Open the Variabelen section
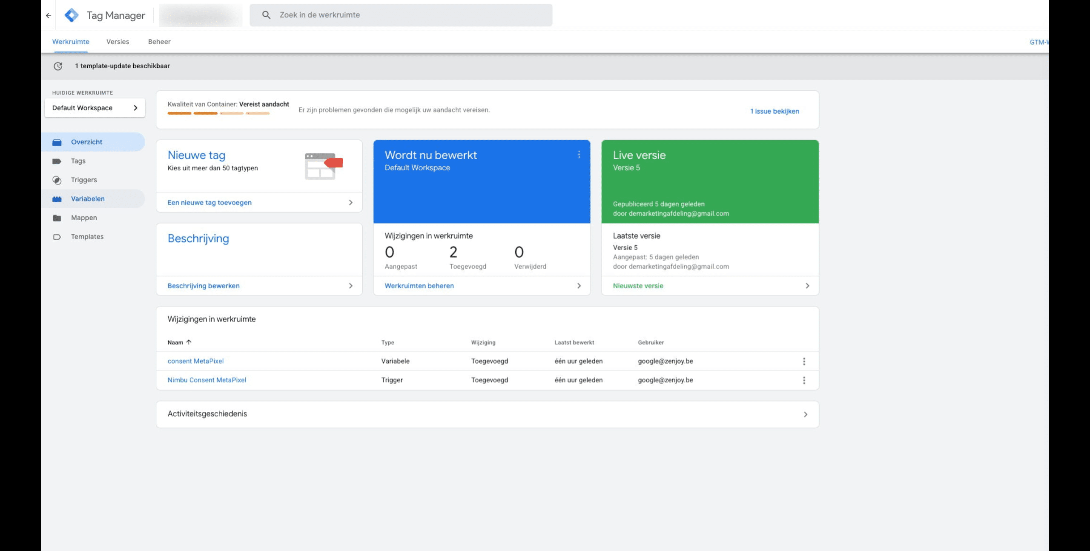1090x551 pixels. point(87,198)
